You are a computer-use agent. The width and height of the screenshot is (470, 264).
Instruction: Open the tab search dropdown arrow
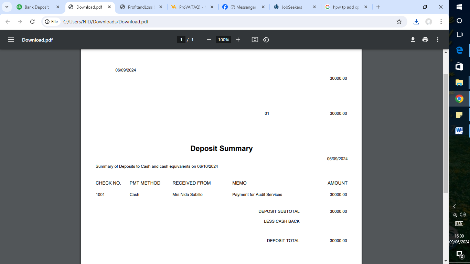(x=7, y=7)
